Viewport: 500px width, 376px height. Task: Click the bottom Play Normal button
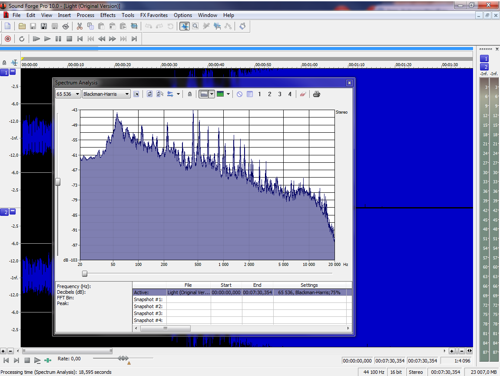pos(37,360)
